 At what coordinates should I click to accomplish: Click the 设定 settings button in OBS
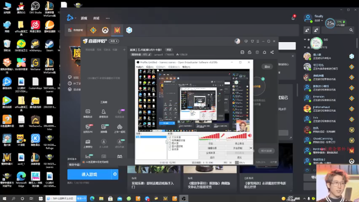pyautogui.click(x=212, y=144)
